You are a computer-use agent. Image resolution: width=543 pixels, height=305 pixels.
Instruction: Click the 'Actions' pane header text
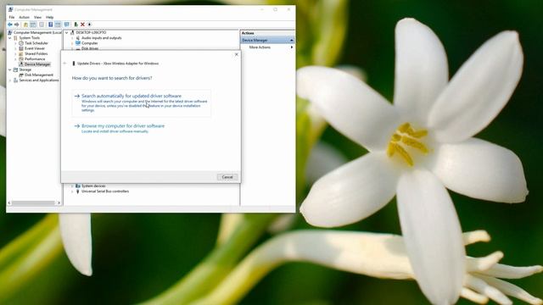coord(248,33)
